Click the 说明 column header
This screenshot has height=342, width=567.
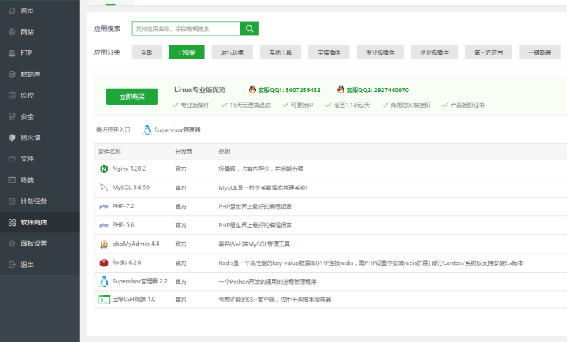coord(224,152)
